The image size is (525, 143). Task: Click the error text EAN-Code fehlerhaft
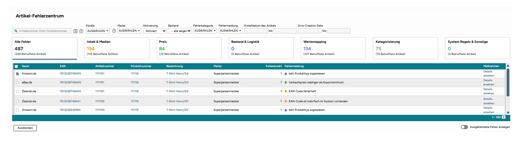coord(302,91)
